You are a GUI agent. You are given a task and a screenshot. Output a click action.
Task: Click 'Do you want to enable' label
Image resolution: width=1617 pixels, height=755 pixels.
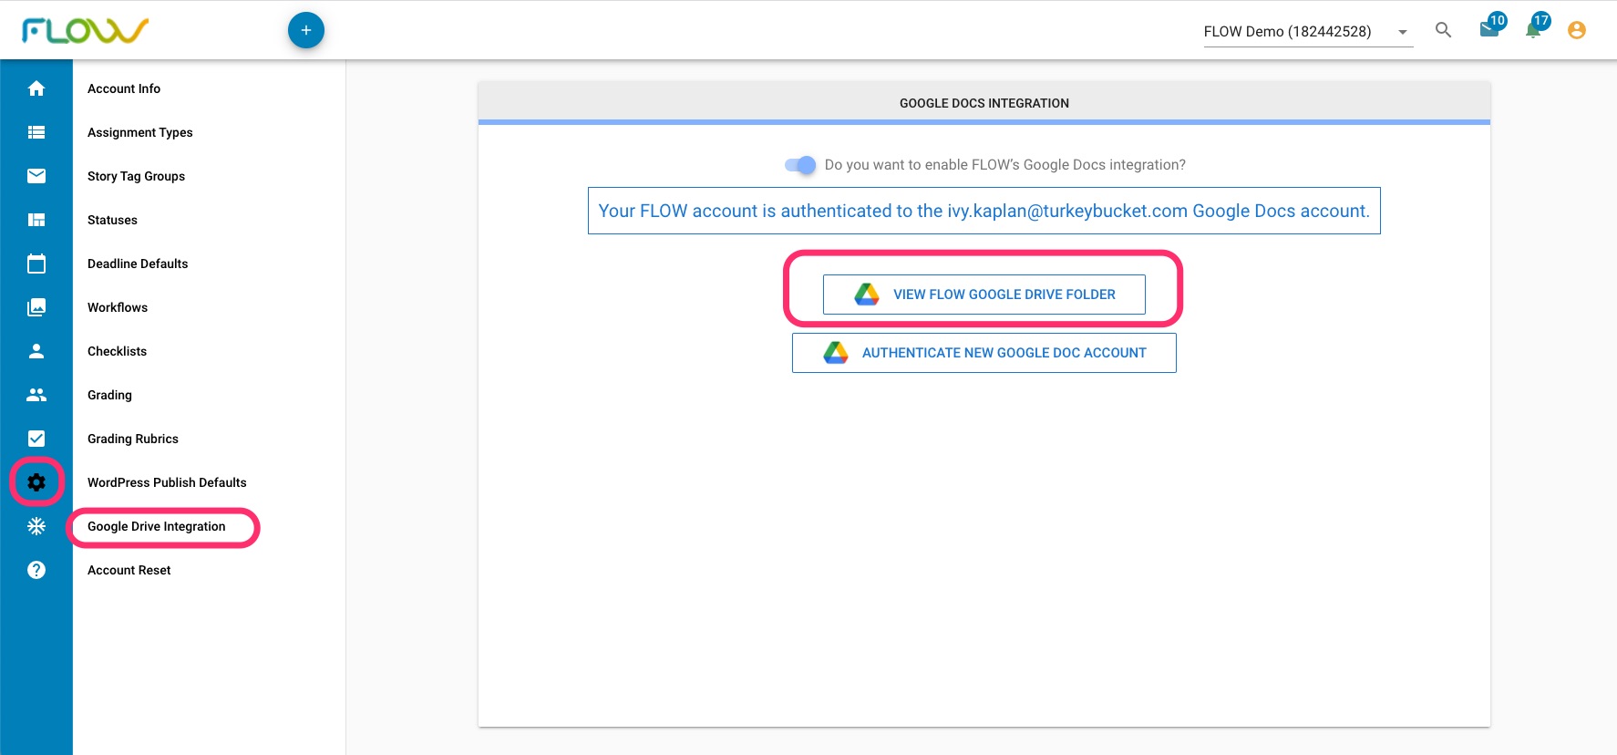coord(1005,165)
